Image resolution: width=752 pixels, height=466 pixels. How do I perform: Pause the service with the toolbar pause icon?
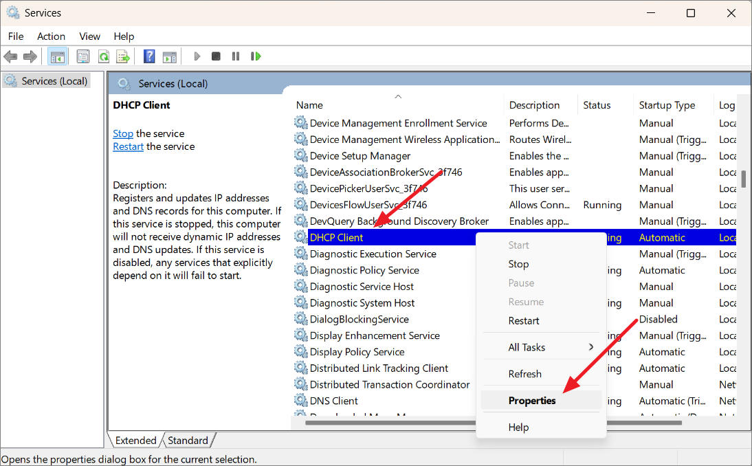click(236, 56)
